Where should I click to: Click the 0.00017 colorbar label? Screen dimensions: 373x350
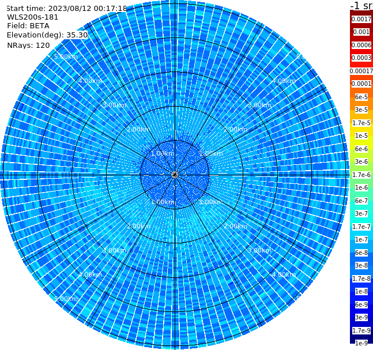point(361,71)
